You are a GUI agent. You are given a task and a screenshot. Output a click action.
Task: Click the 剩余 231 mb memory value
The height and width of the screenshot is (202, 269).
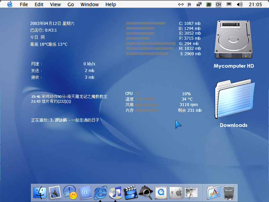pos(190,110)
